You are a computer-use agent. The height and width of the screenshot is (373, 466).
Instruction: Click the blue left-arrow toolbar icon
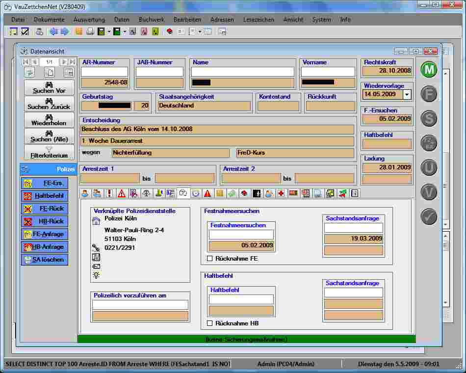53,31
